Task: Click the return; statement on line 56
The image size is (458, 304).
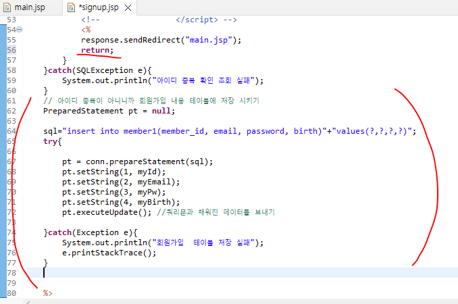Action: click(97, 50)
